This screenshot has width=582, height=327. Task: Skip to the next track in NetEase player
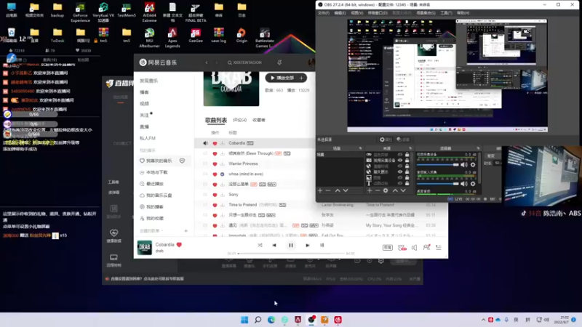coord(307,245)
